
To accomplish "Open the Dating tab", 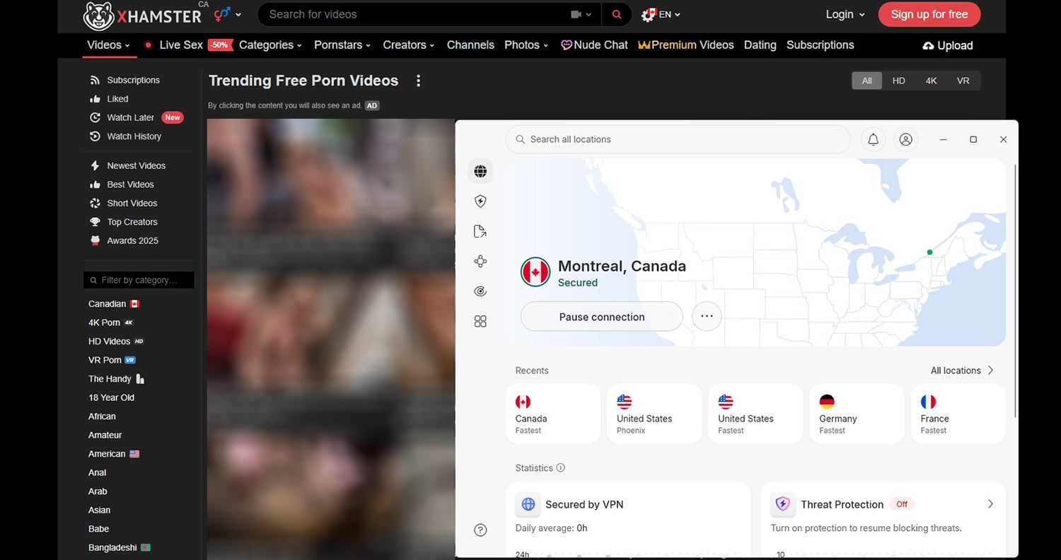I will (x=760, y=45).
